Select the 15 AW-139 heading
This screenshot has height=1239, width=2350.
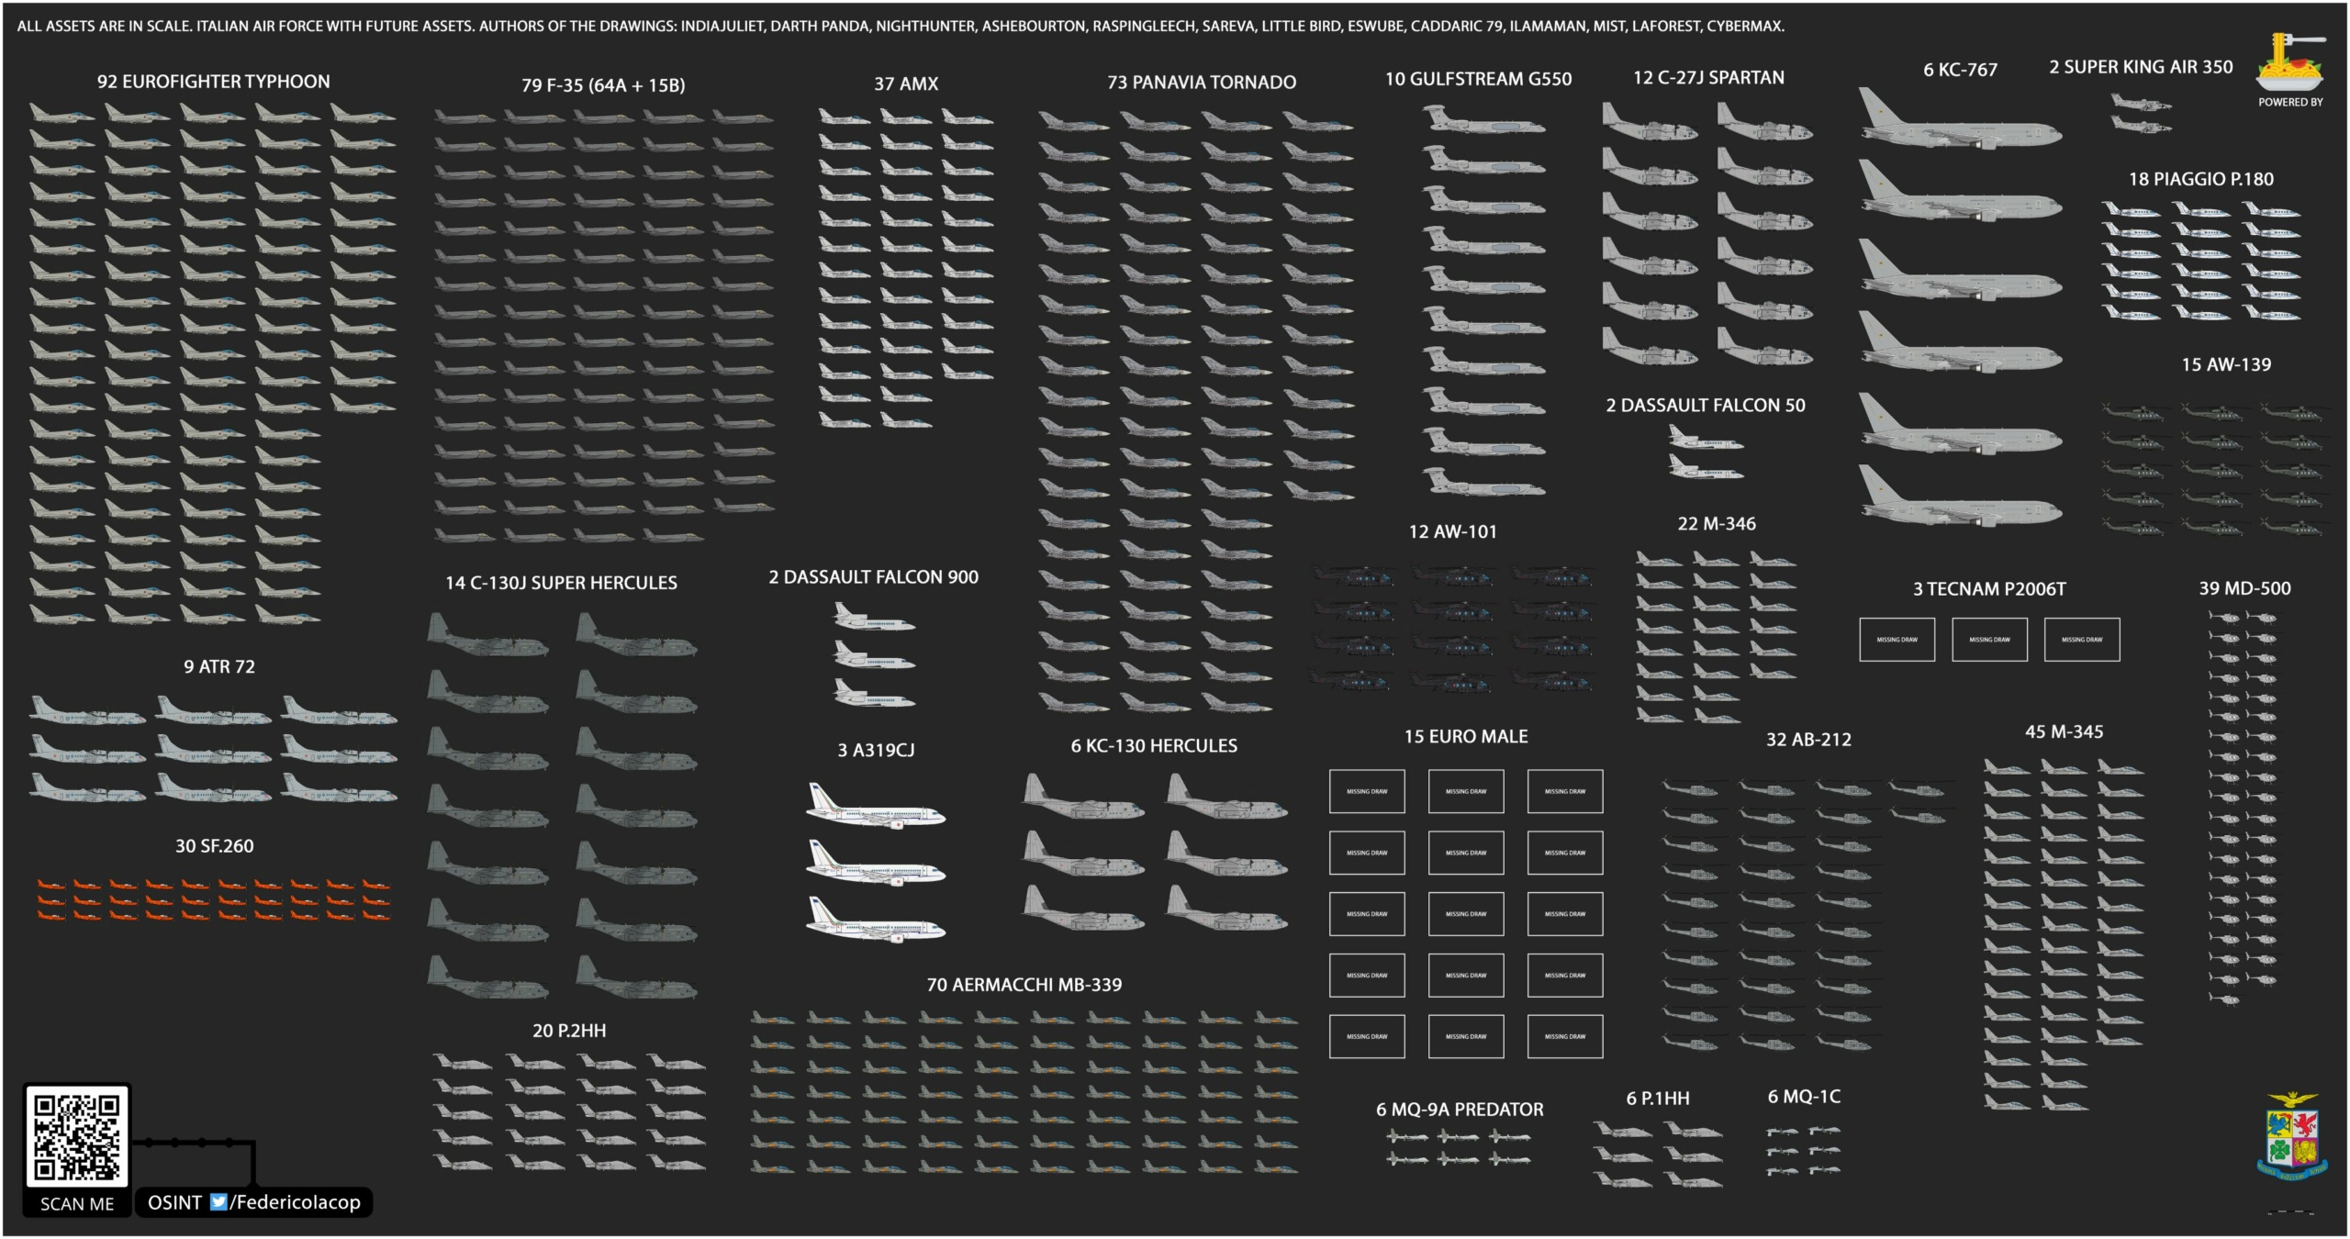[x=2226, y=364]
